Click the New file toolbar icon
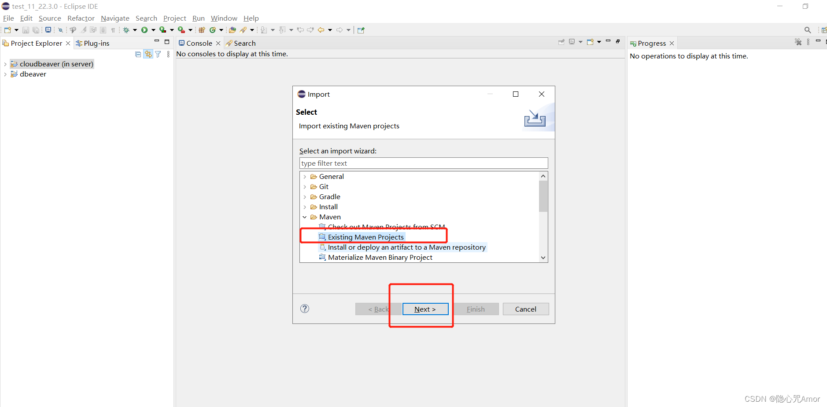827x407 pixels. point(7,30)
